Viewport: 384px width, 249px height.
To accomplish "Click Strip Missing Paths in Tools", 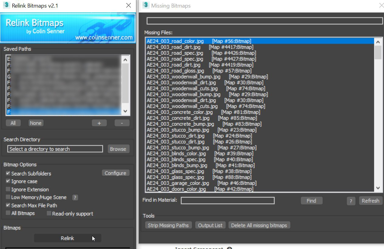I will point(168,225).
